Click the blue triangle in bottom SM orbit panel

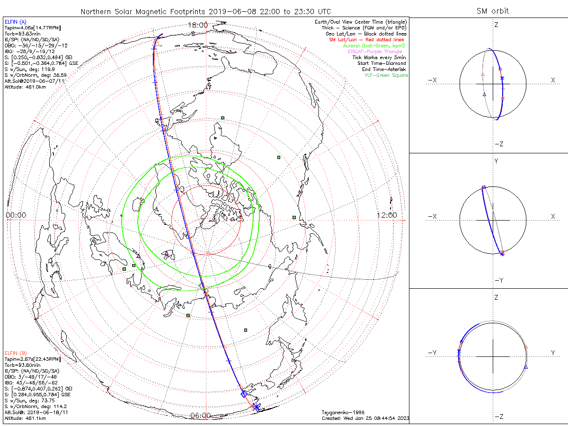526,367
